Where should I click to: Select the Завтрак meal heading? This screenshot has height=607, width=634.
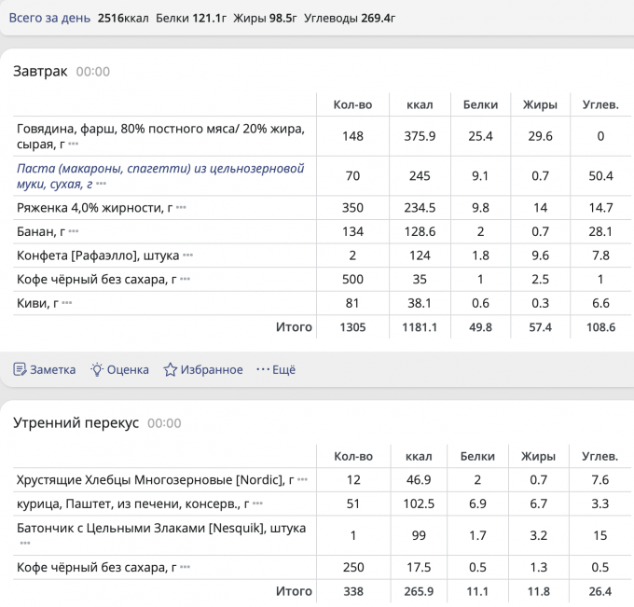pos(40,72)
